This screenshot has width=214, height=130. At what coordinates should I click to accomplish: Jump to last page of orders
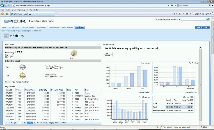pos(37,123)
